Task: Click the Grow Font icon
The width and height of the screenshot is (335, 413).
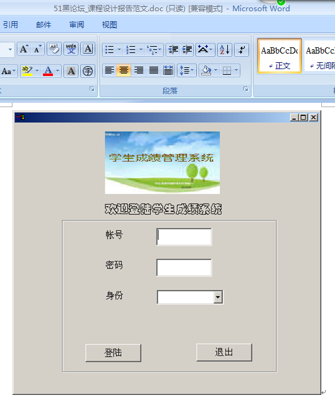Action: (x=24, y=49)
